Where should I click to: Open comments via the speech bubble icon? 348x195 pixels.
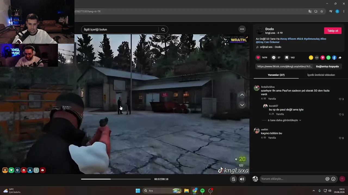[x=274, y=57]
